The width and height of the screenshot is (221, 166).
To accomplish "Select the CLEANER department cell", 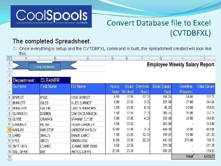I will 55,80.
